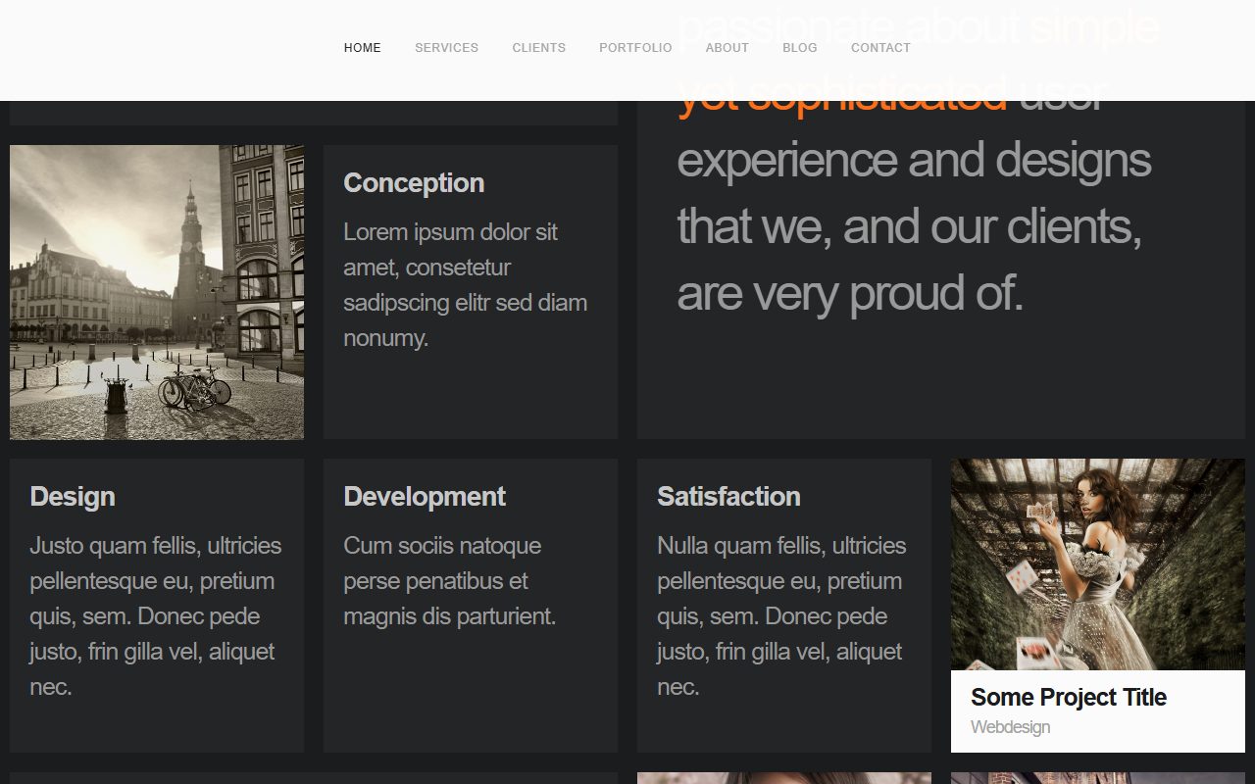Select the Development heading
The height and width of the screenshot is (784, 1255).
coord(425,497)
